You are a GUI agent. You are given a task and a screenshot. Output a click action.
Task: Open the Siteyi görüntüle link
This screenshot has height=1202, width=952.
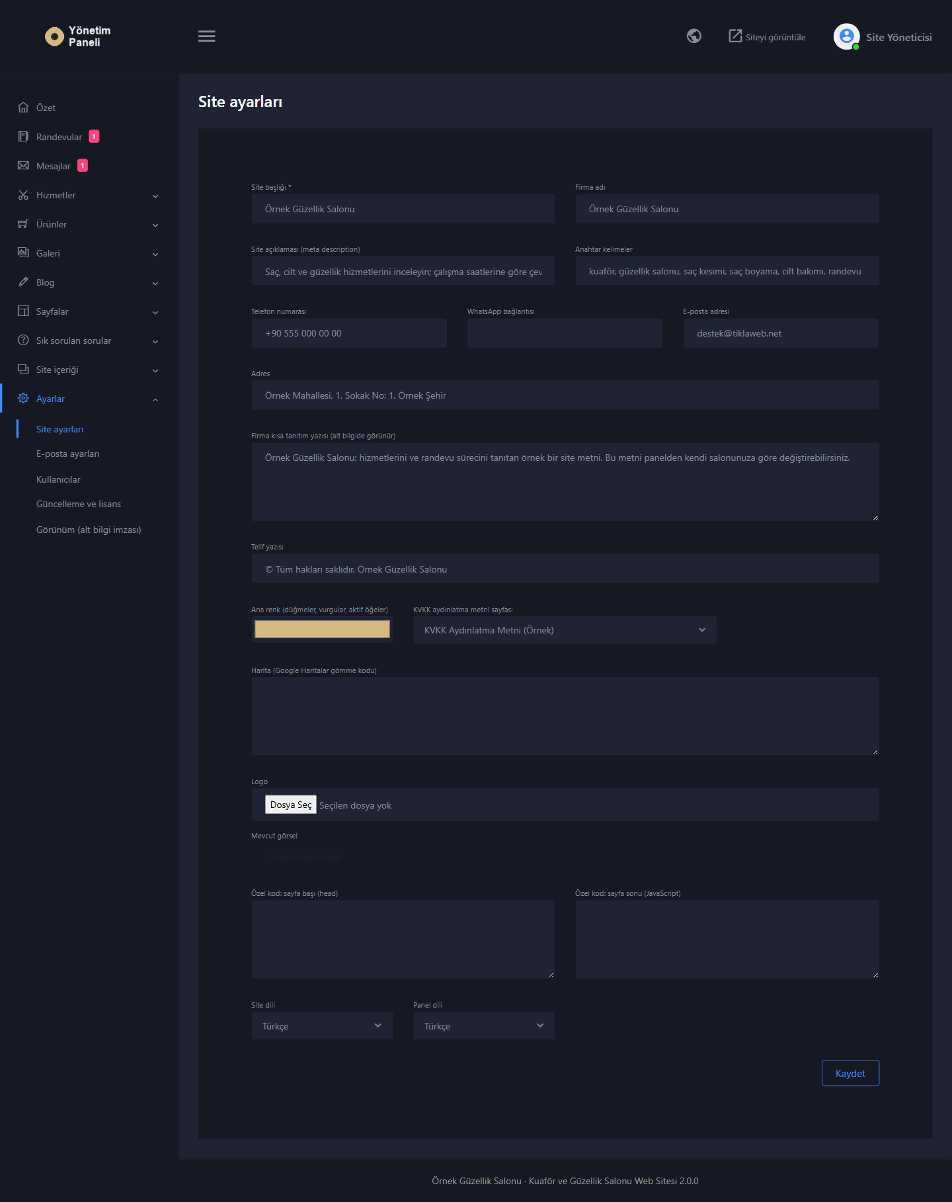pyautogui.click(x=767, y=36)
